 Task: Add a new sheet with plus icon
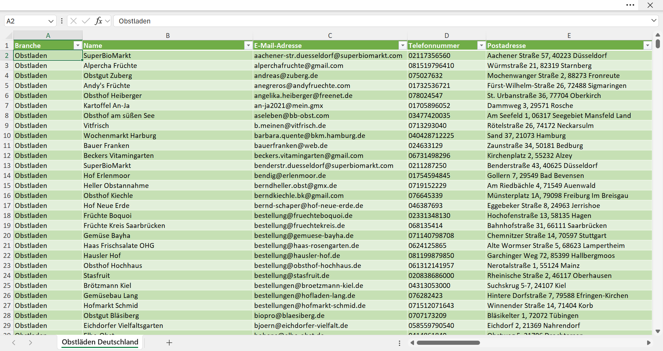click(169, 342)
